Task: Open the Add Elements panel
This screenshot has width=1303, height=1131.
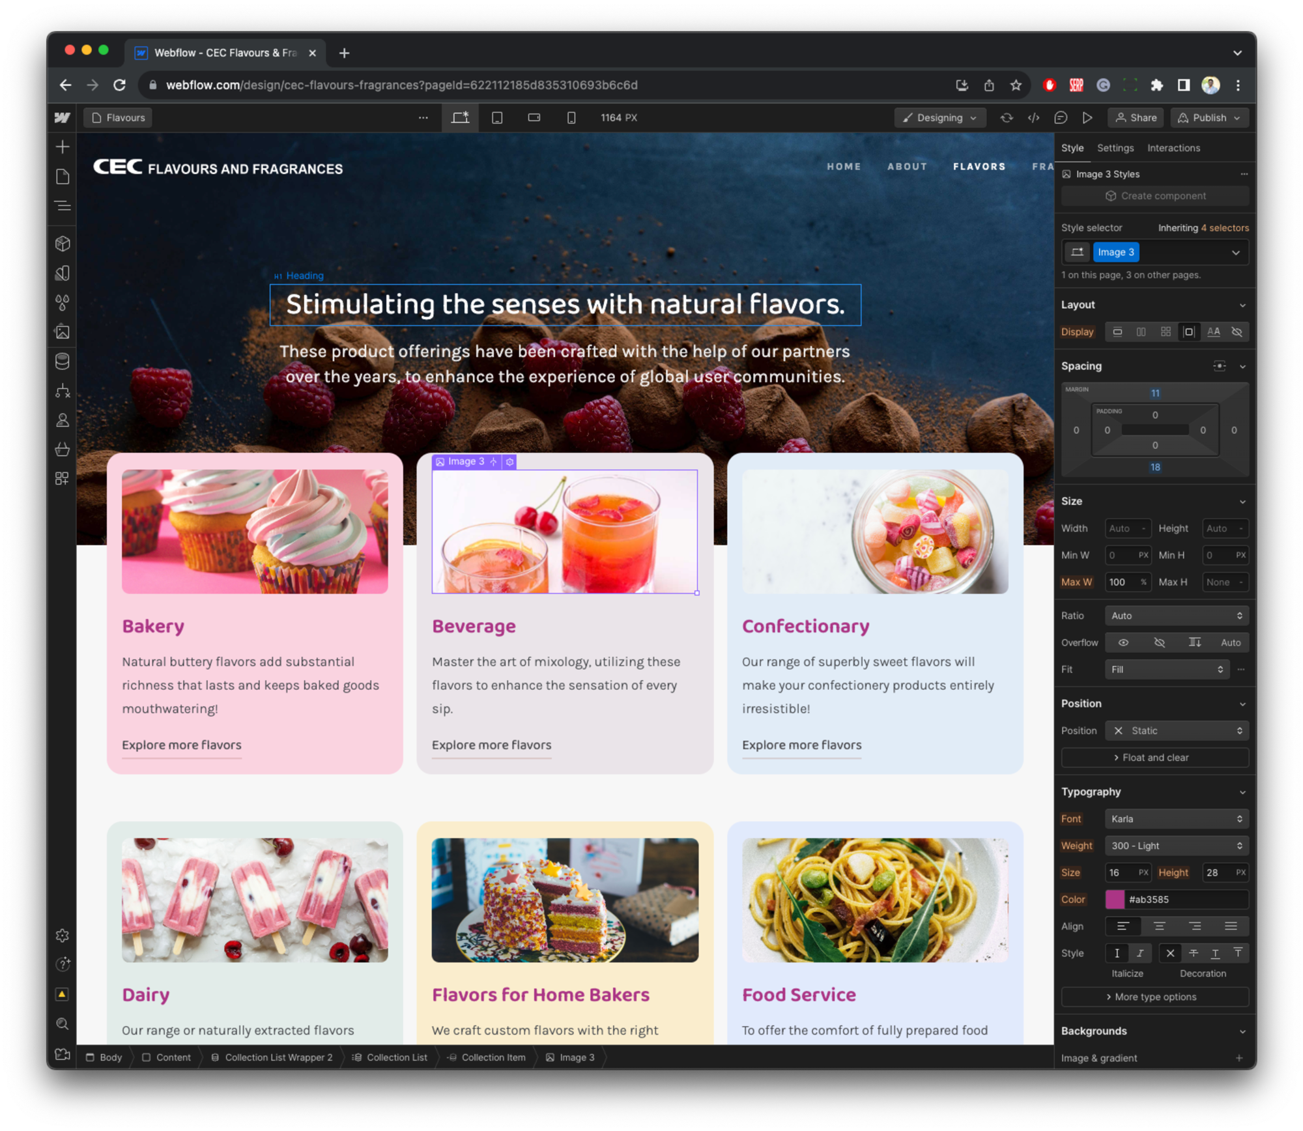Action: [63, 147]
